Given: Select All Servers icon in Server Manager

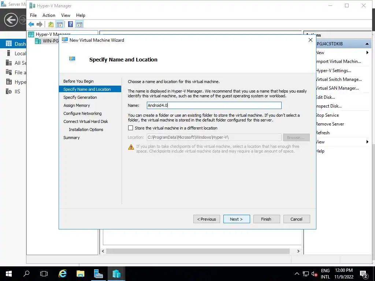Looking at the screenshot, I should pos(9,63).
